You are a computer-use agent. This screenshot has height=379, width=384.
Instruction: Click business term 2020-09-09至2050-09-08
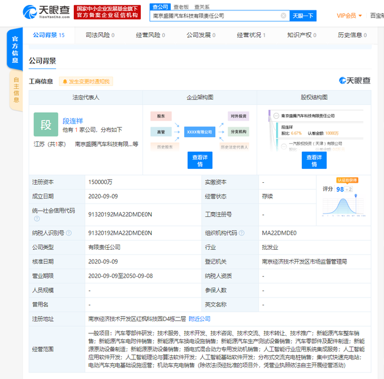pyautogui.click(x=121, y=276)
